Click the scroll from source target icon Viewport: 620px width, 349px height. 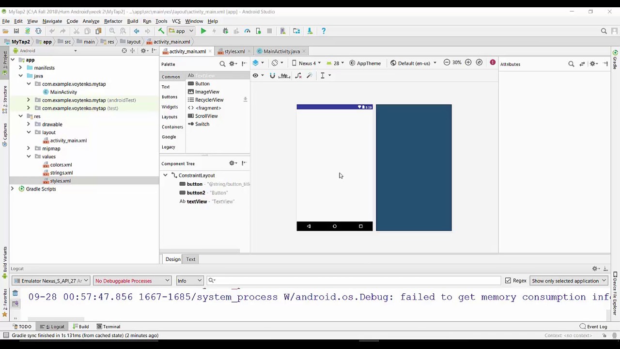[124, 50]
